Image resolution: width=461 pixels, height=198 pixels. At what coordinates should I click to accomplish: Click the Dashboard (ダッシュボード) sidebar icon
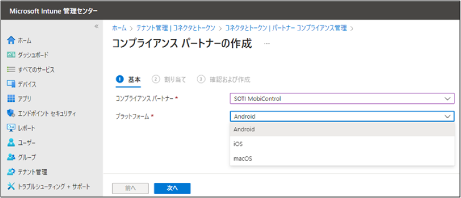(11, 55)
